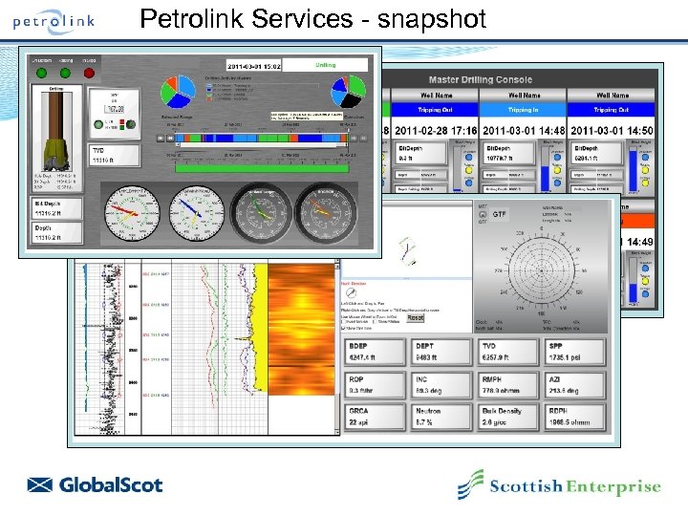688x516 pixels.
Task: Click the ROP readout box
Action: point(375,385)
